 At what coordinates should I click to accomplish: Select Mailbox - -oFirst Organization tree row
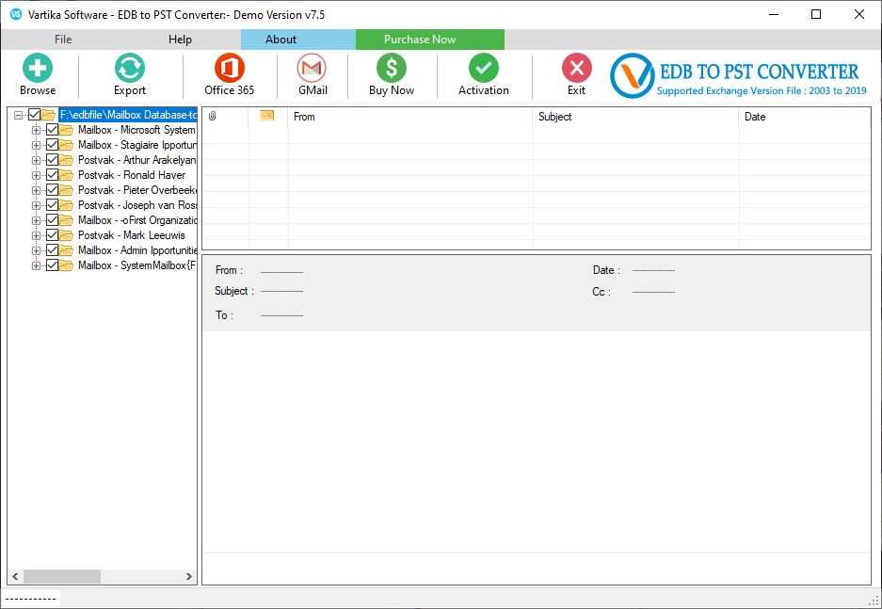click(137, 220)
